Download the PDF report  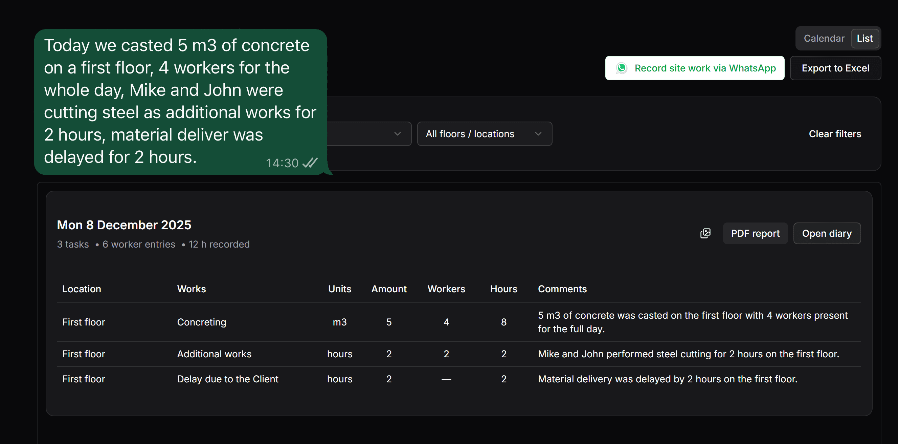click(x=755, y=233)
